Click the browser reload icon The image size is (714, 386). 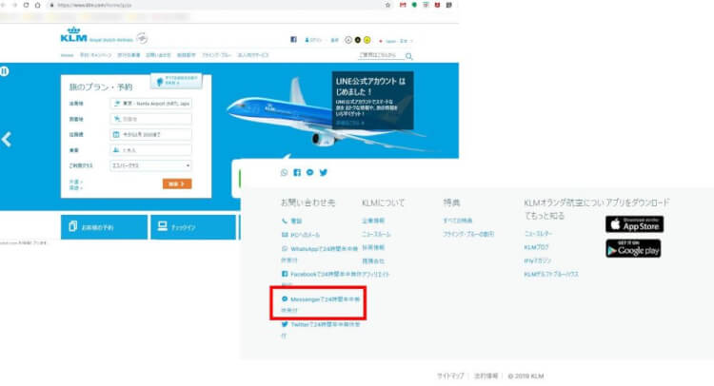(x=26, y=5)
